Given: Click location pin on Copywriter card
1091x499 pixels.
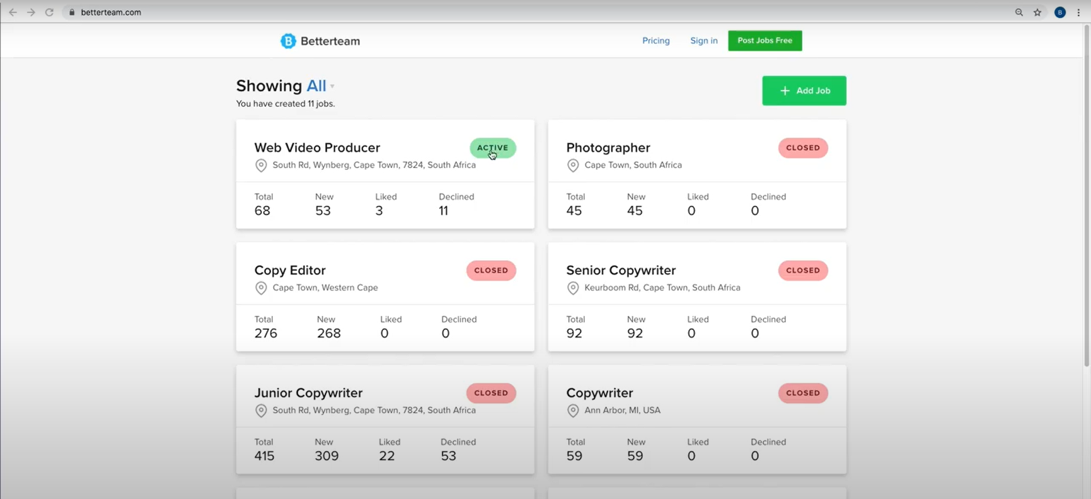Looking at the screenshot, I should (x=573, y=410).
